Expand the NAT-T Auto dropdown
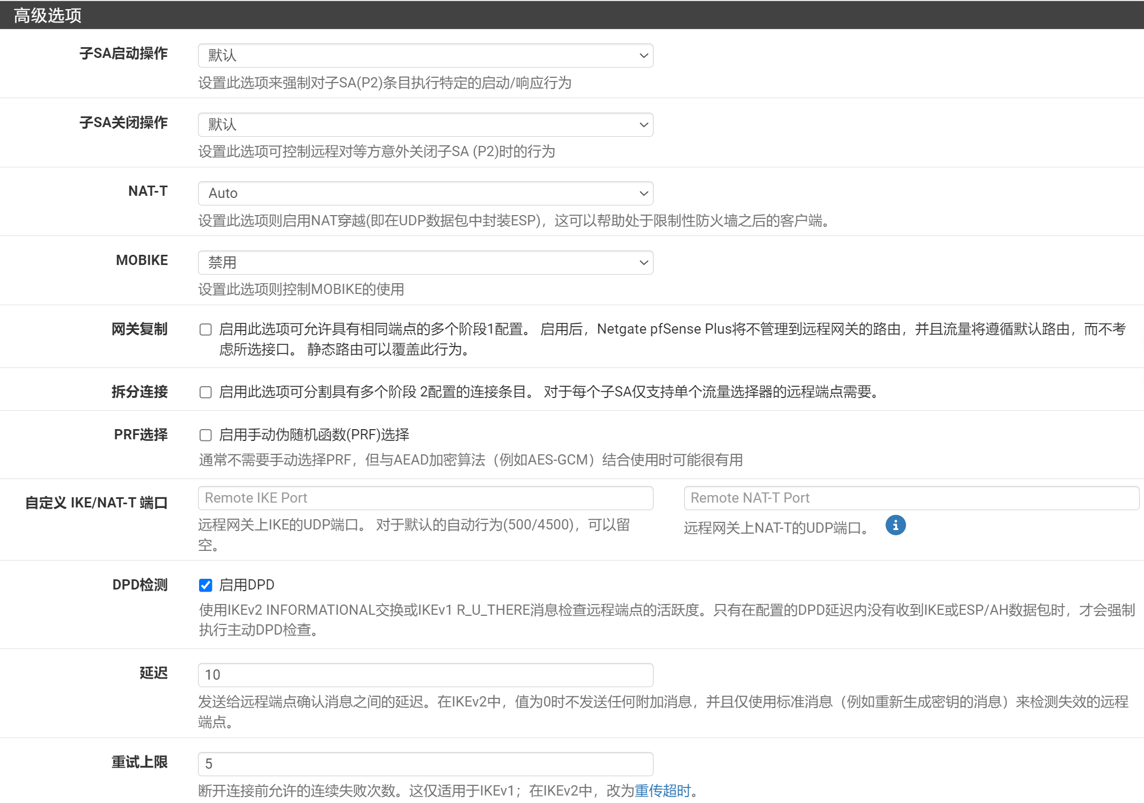This screenshot has height=803, width=1144. click(x=425, y=194)
